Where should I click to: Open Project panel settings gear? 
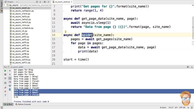(x=45, y=2)
